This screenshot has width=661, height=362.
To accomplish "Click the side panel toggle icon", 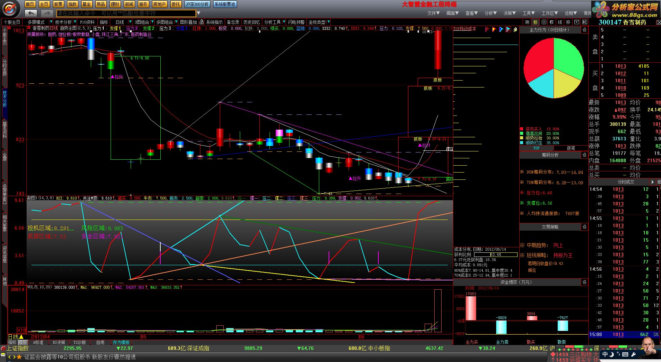I will (x=585, y=22).
